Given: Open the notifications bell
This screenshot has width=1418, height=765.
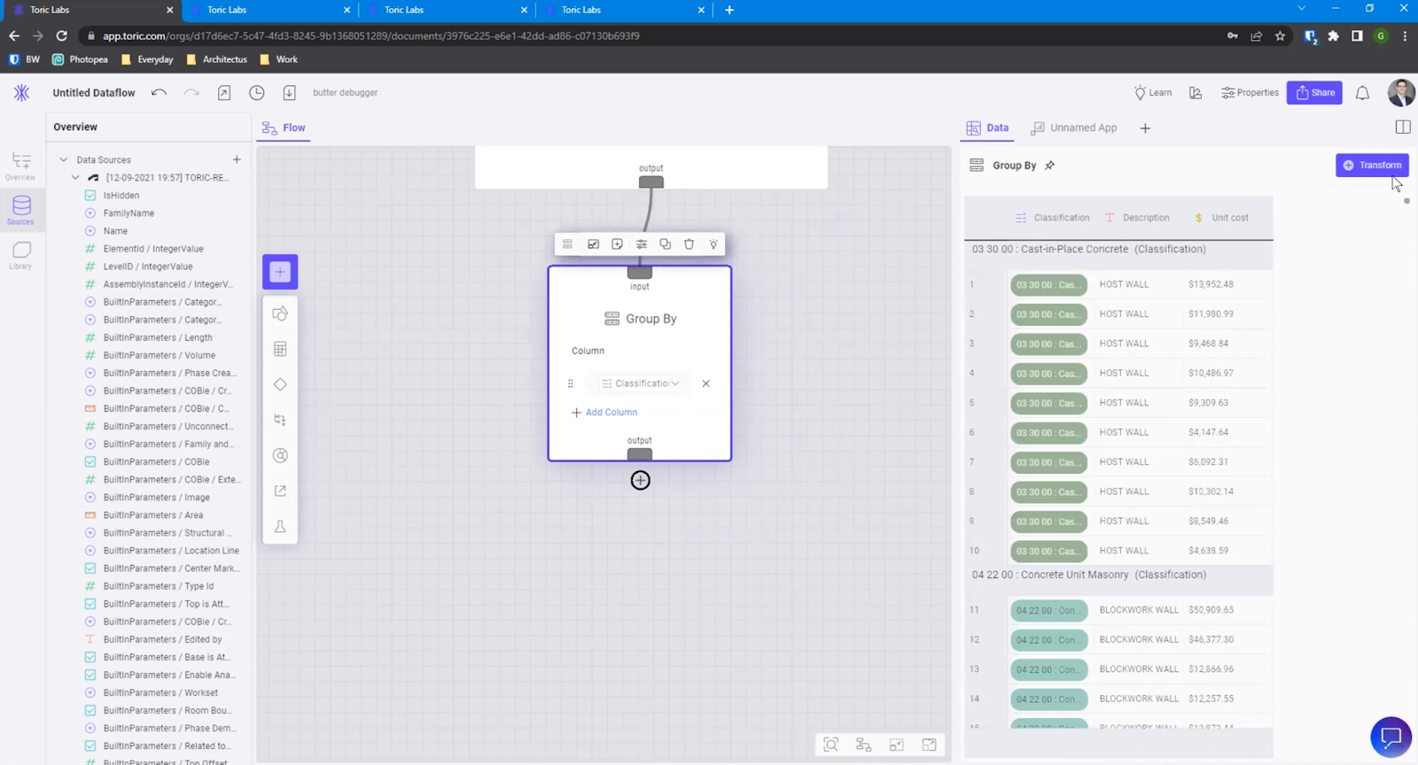Looking at the screenshot, I should [1362, 92].
